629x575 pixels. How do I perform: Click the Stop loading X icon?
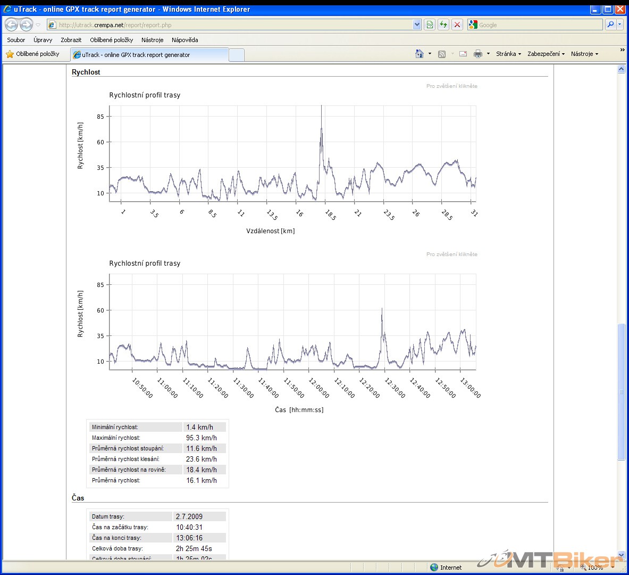pyautogui.click(x=457, y=24)
